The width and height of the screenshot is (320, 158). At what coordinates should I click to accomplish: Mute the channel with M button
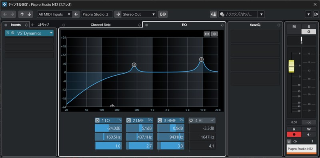[x=294, y=27]
